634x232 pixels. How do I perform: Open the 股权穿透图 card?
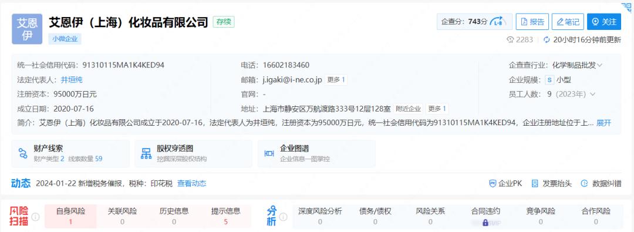click(x=194, y=154)
